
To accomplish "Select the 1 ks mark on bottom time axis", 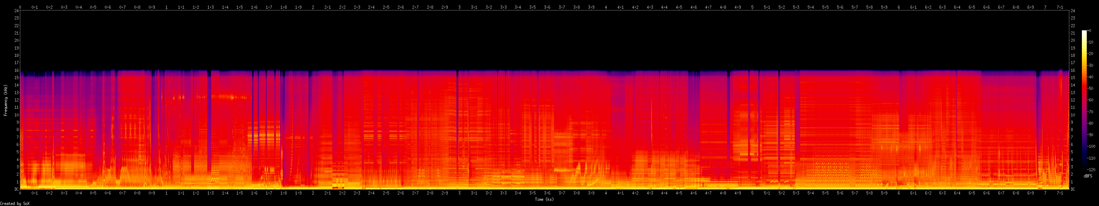I will pos(166,193).
